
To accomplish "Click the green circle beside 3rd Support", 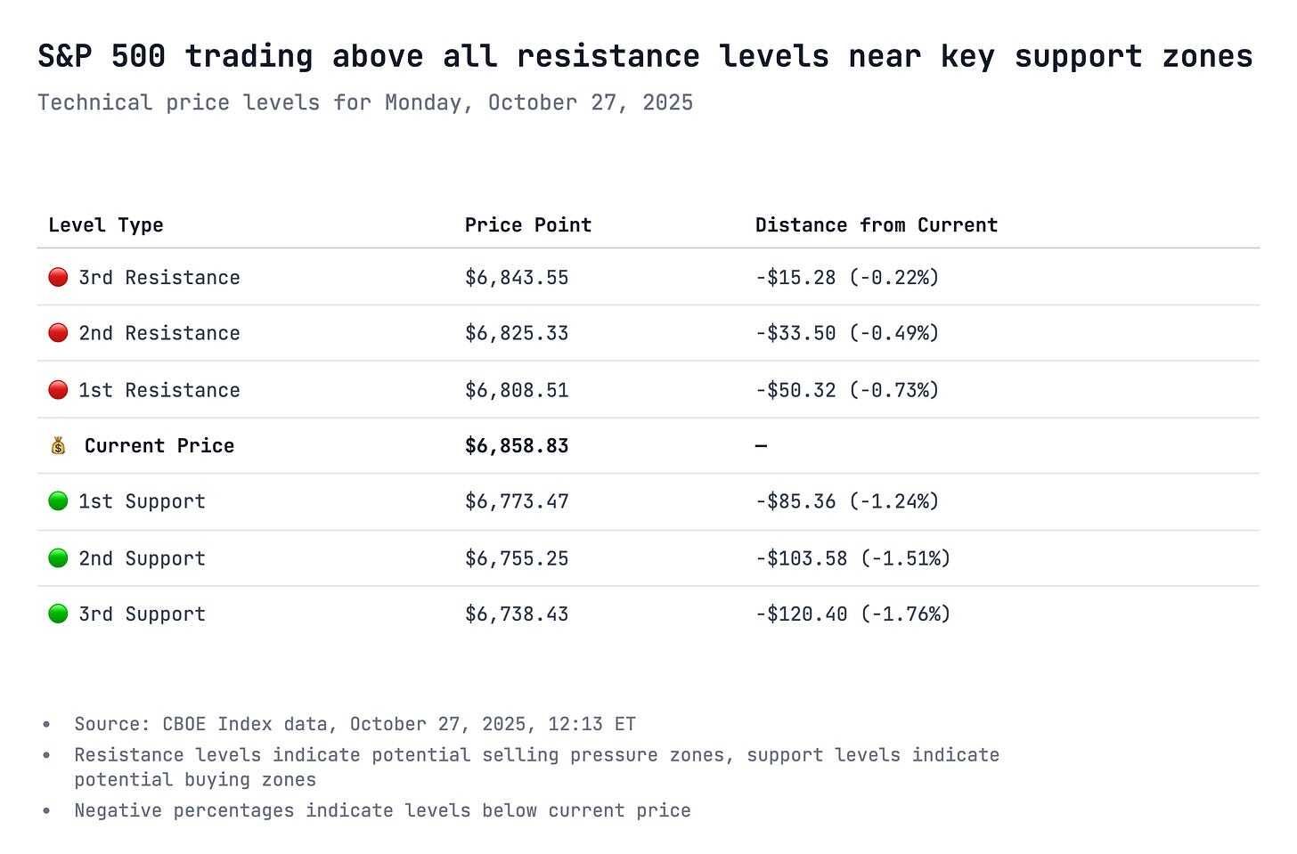I will [58, 614].
